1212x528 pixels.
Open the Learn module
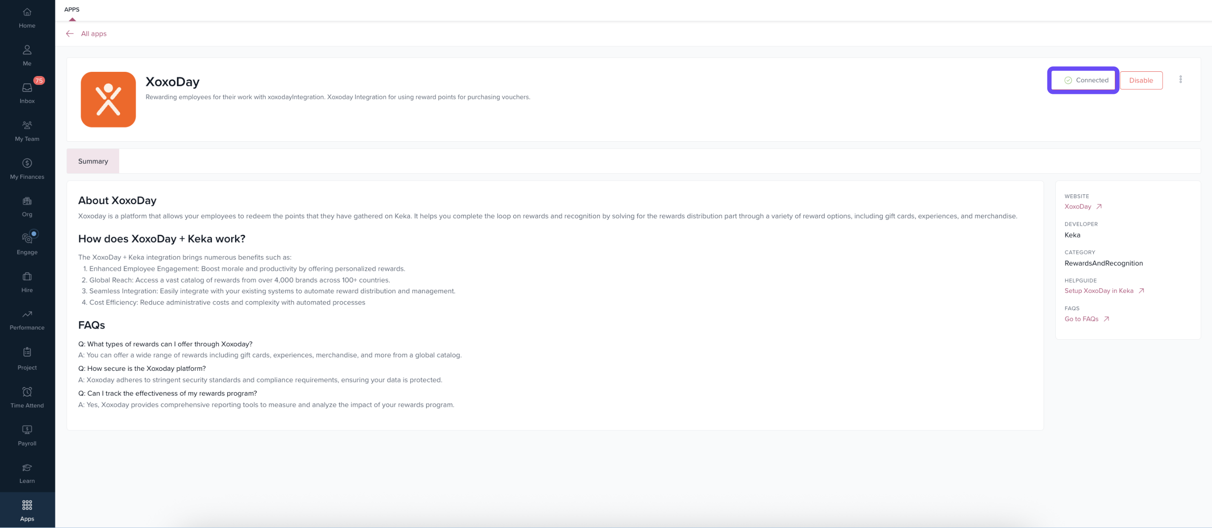pyautogui.click(x=27, y=474)
